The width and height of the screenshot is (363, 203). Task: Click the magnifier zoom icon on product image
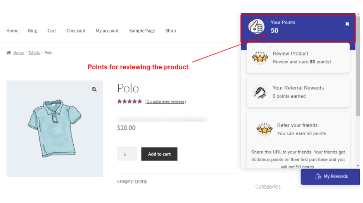tap(94, 89)
